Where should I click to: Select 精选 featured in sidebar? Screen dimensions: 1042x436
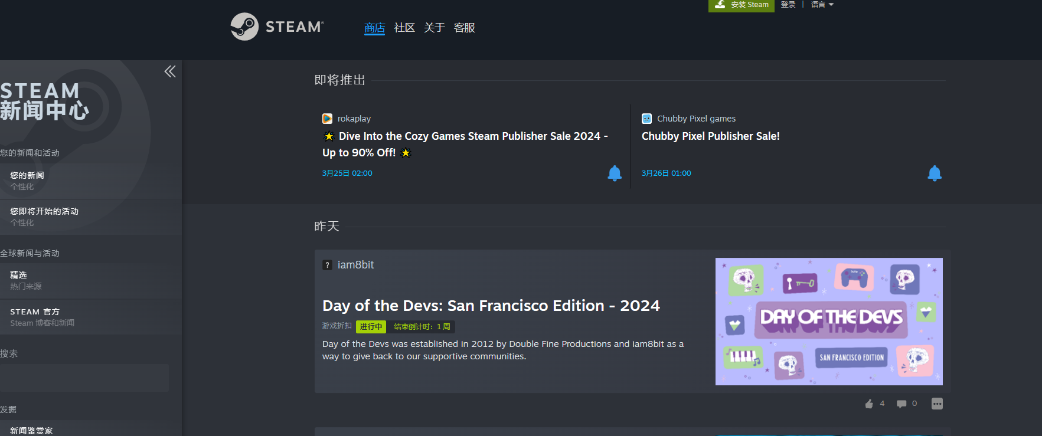coord(91,280)
